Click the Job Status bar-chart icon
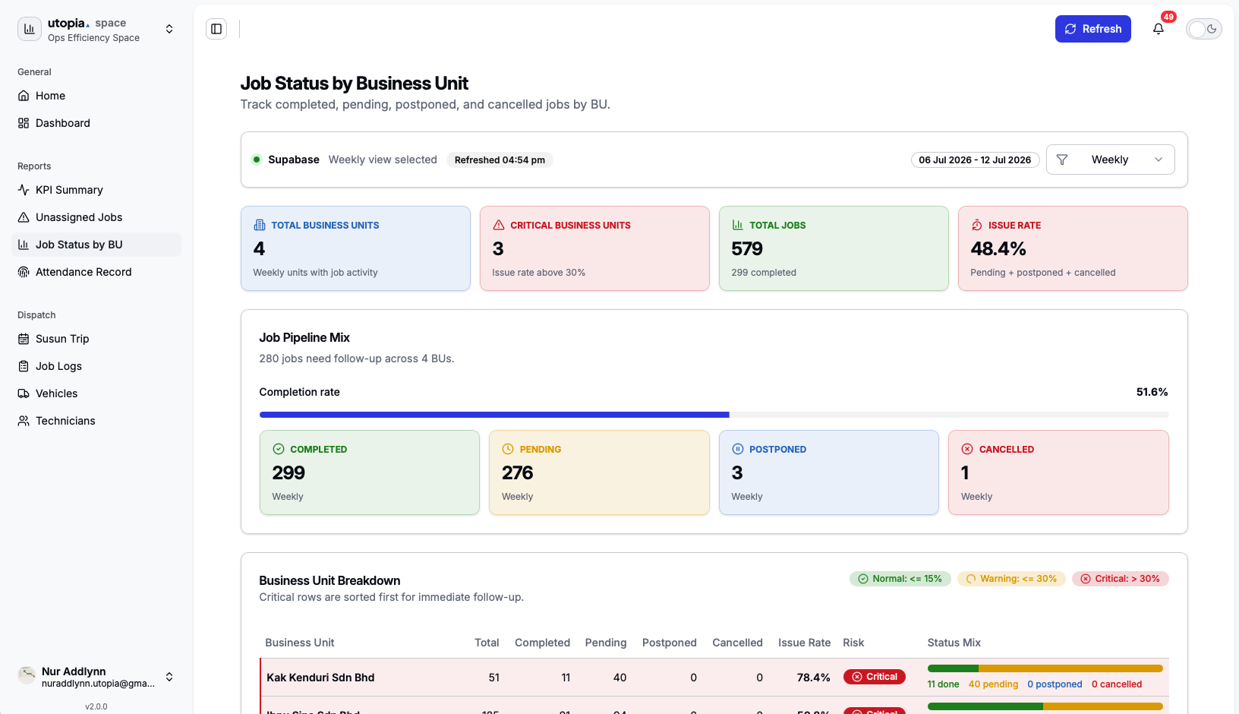The height and width of the screenshot is (714, 1239). pos(24,245)
